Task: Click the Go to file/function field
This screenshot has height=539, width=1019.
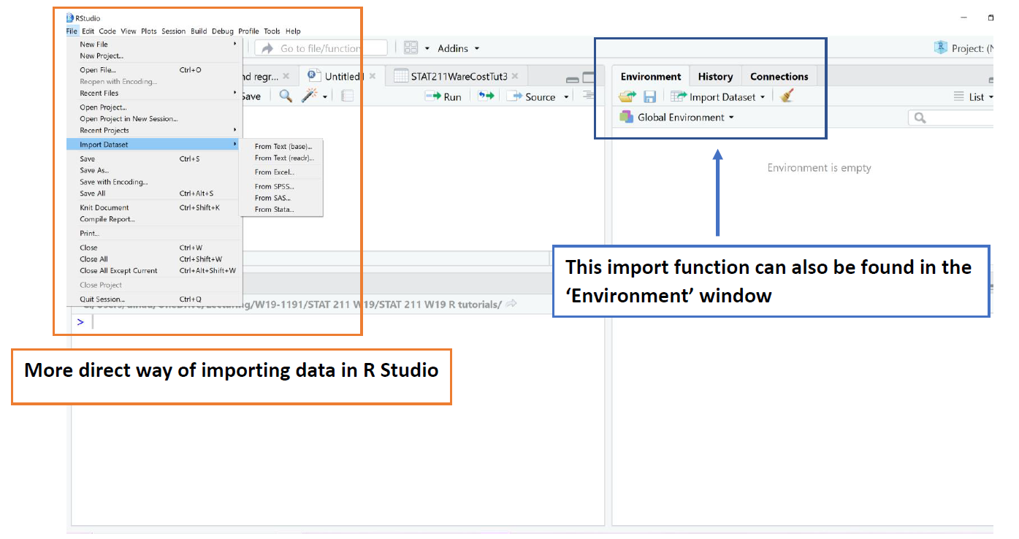Action: (321, 48)
